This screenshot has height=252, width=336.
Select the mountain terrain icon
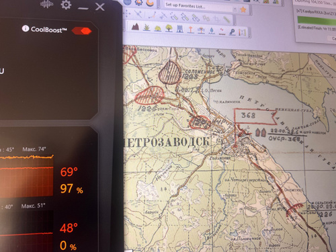coord(135,27)
